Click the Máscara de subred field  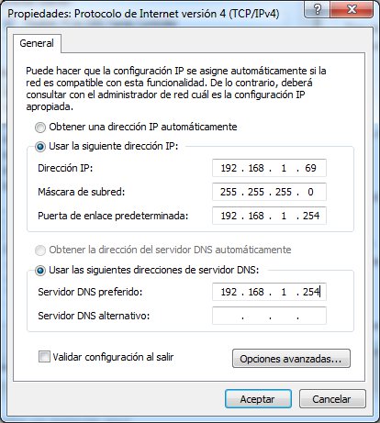[x=269, y=192]
